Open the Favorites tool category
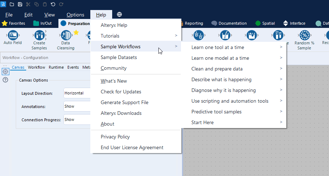Viewport: 329px width, 176px height. pos(14,23)
